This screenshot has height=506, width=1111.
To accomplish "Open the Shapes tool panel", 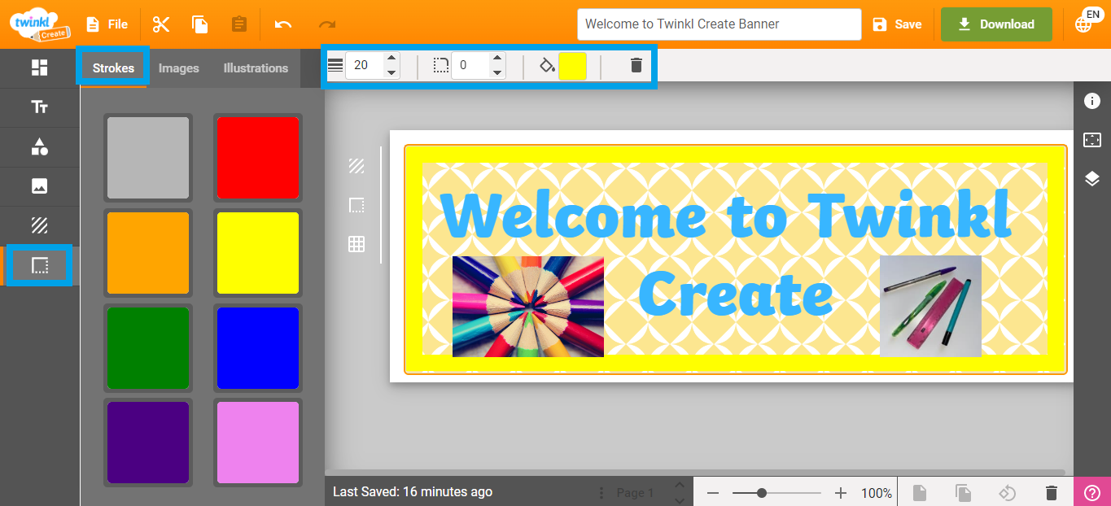I will 38,146.
